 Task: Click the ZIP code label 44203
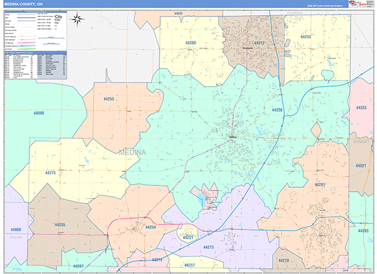[363, 231]
